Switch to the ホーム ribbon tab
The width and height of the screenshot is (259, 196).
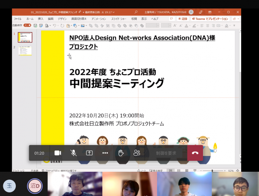click(30, 19)
